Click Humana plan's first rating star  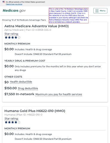click(6, 122)
